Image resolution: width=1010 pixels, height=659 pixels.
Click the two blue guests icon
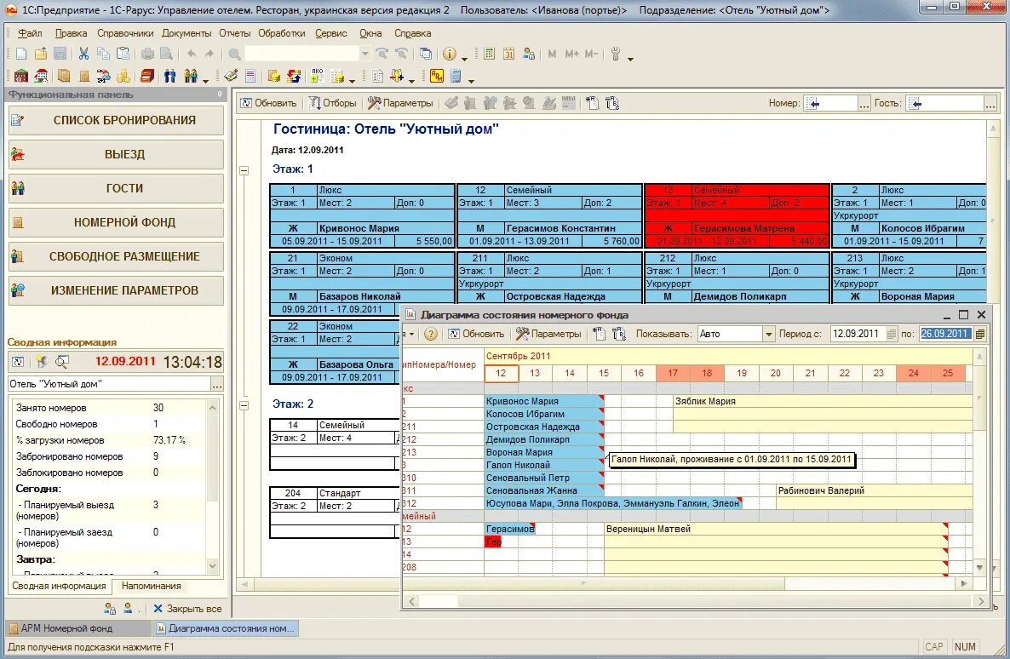[170, 76]
